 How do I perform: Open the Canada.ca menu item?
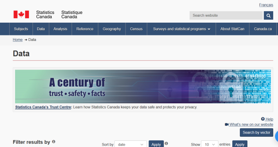pyautogui.click(x=263, y=29)
